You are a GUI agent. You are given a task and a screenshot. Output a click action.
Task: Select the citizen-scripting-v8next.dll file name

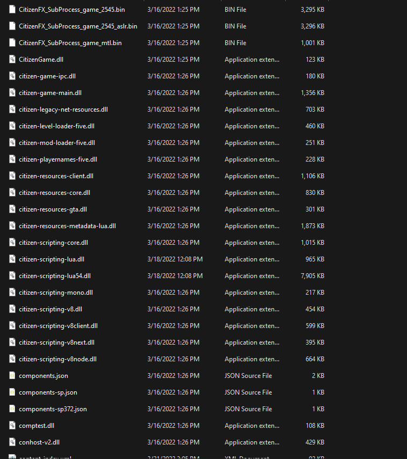click(x=57, y=343)
